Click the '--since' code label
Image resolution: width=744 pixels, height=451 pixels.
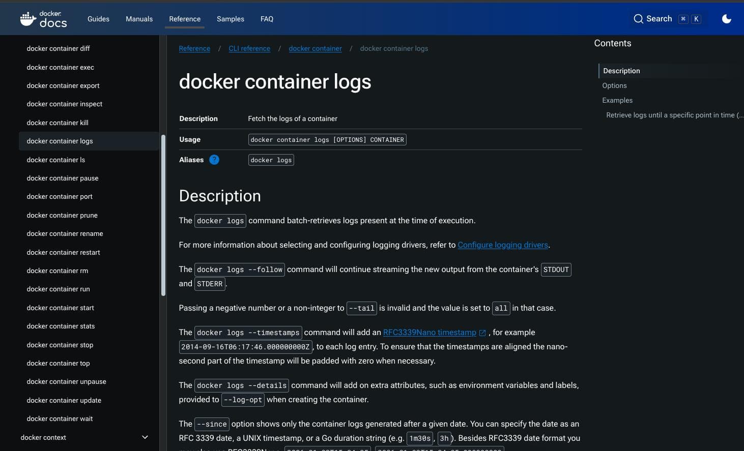(x=212, y=424)
